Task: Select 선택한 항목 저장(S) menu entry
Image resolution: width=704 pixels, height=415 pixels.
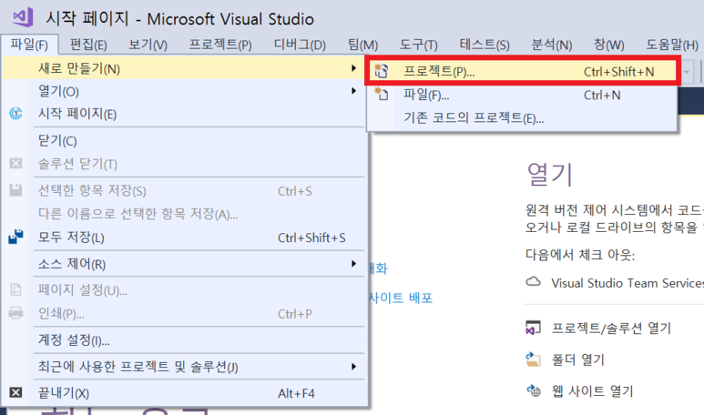Action: pyautogui.click(x=183, y=191)
